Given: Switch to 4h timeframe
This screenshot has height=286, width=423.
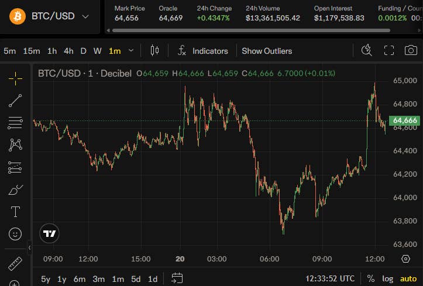Looking at the screenshot, I should click(68, 51).
